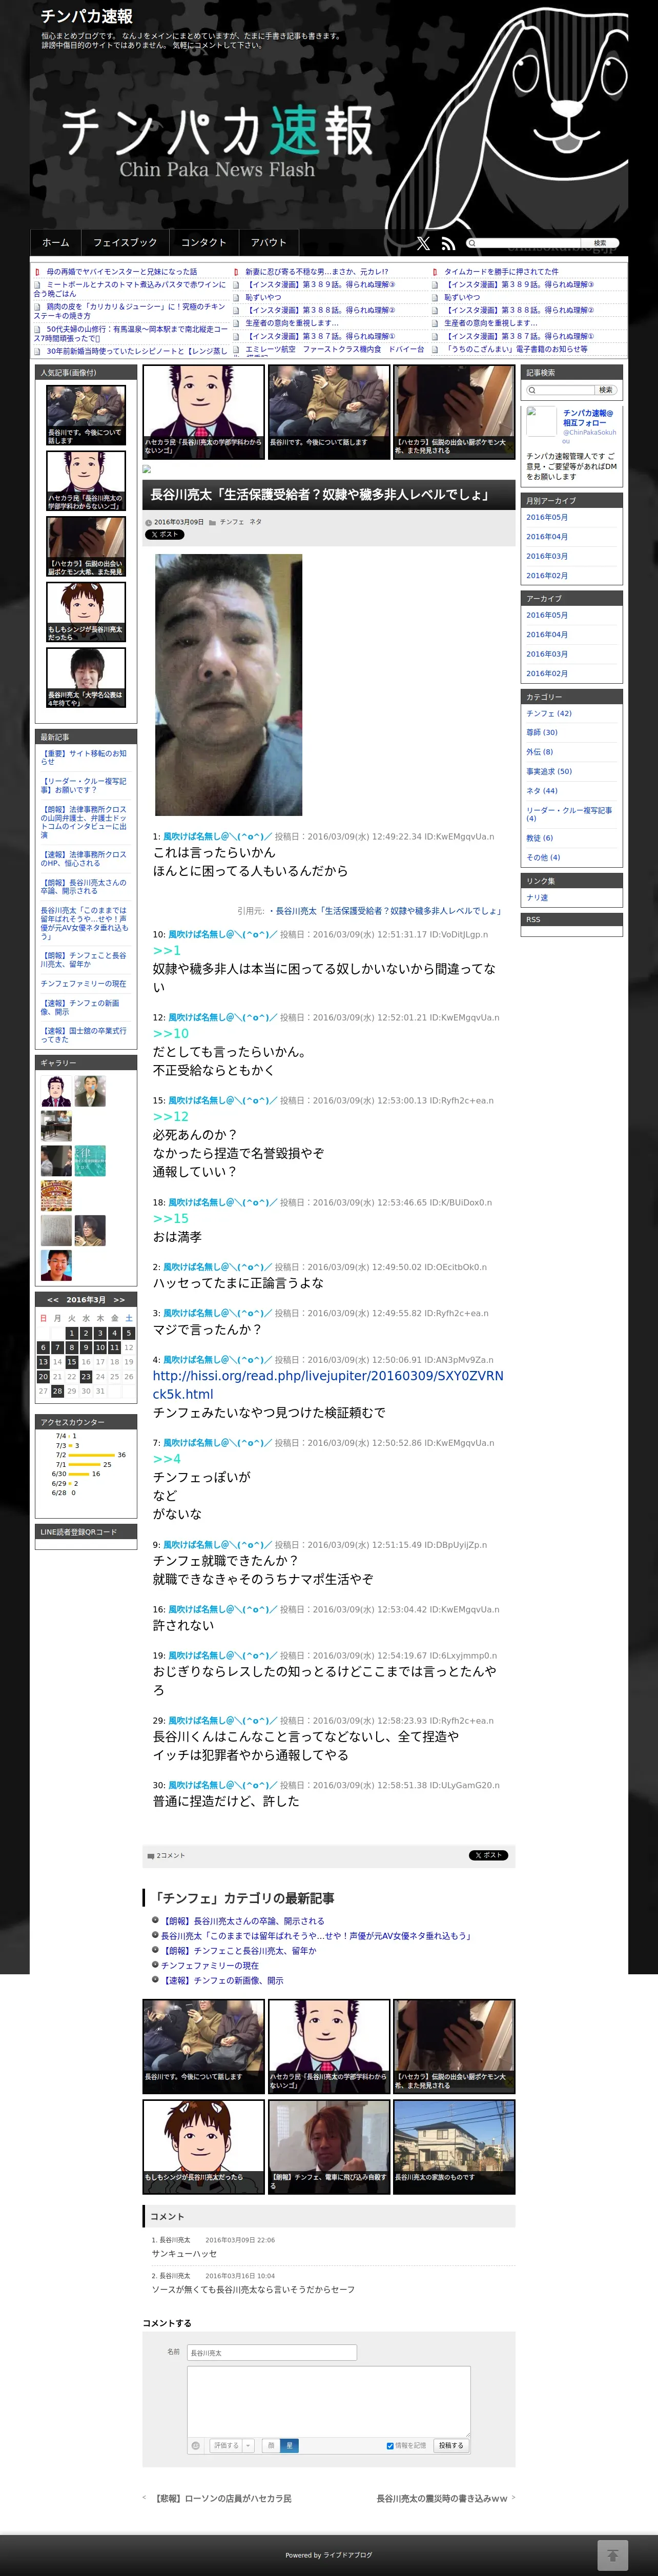Open top featured thumbnail 長谷川です。今後について話します

click(329, 412)
